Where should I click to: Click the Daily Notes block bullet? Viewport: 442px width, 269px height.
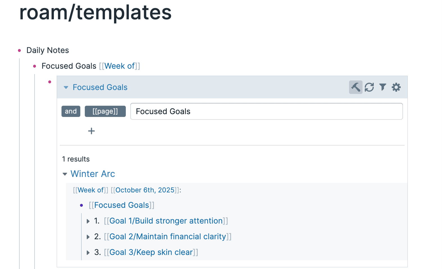pos(19,50)
